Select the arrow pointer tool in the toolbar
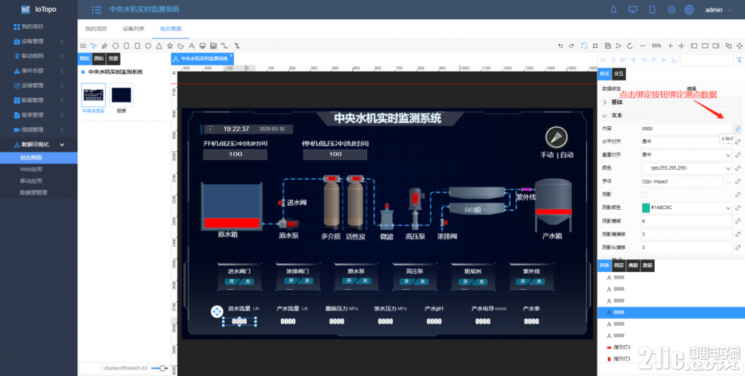This screenshot has height=376, width=745. (94, 46)
